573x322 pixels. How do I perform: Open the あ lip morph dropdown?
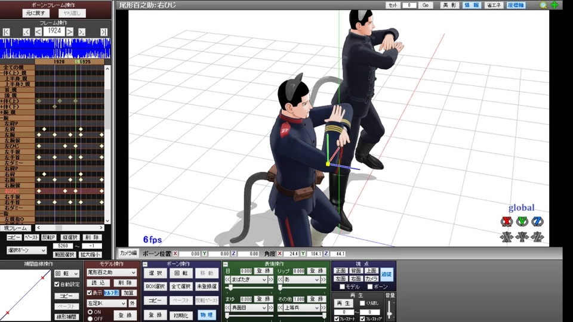(302, 280)
